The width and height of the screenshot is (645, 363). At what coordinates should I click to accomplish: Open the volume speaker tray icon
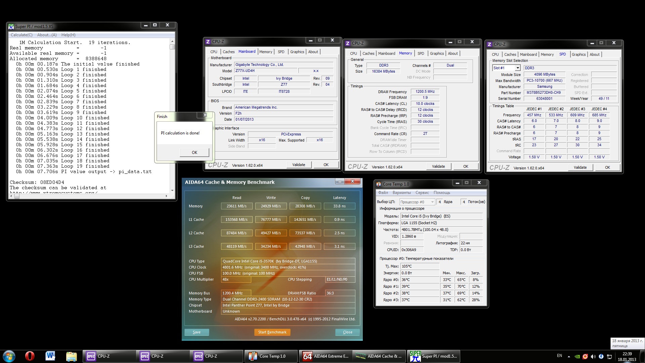(593, 356)
